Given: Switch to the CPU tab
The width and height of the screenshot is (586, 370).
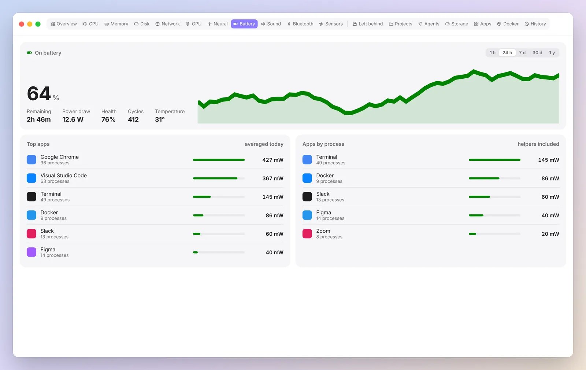Looking at the screenshot, I should pos(90,24).
